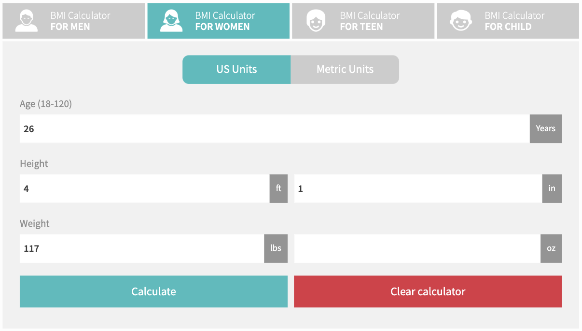The image size is (582, 331).
Task: Click the height inches field
Action: pos(418,189)
